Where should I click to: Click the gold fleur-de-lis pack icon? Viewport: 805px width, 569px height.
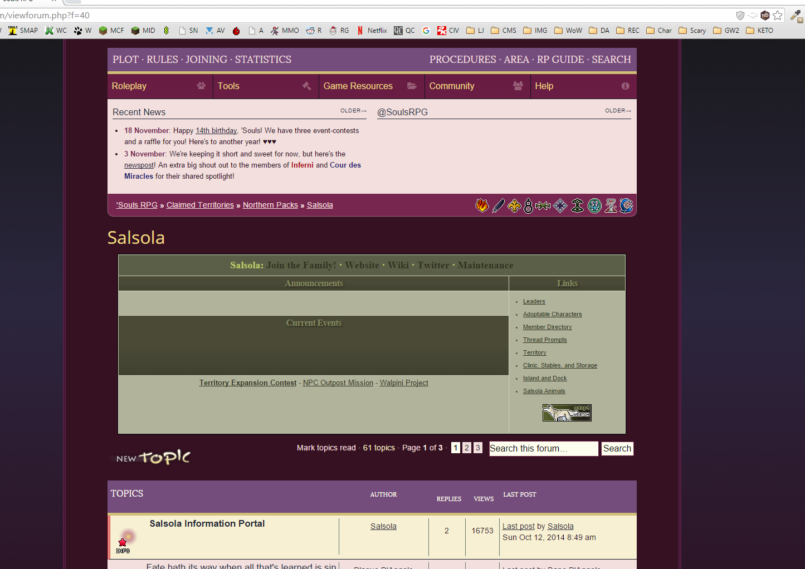click(514, 206)
